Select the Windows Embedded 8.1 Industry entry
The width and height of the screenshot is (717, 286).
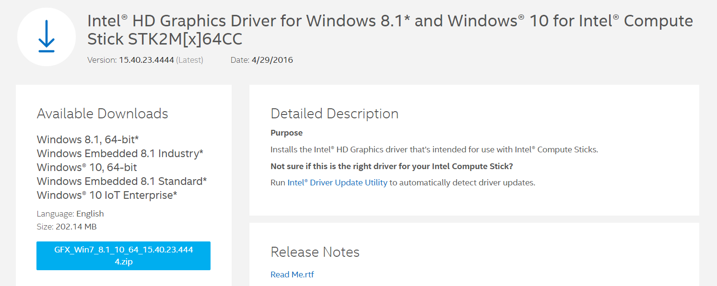tap(120, 153)
